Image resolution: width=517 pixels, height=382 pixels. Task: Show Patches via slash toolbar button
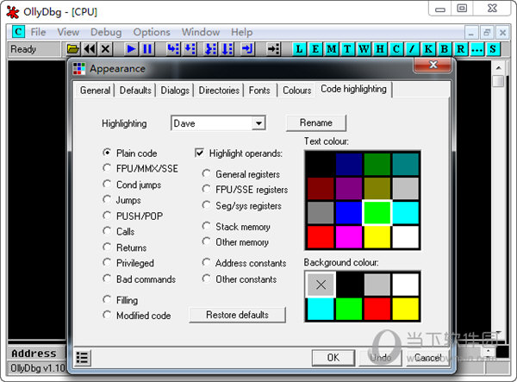point(412,49)
